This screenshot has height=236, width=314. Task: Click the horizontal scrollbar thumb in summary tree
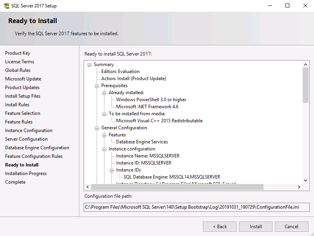pyautogui.click(x=177, y=187)
